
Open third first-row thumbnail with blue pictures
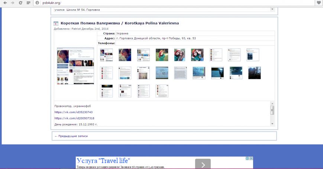coord(143,55)
